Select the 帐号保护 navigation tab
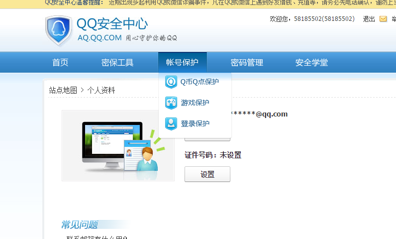The image size is (396, 239). 183,62
